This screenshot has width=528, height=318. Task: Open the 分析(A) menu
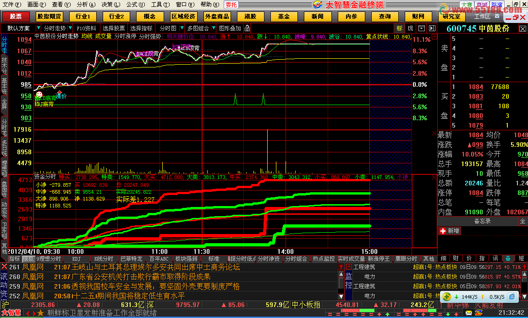click(86, 5)
